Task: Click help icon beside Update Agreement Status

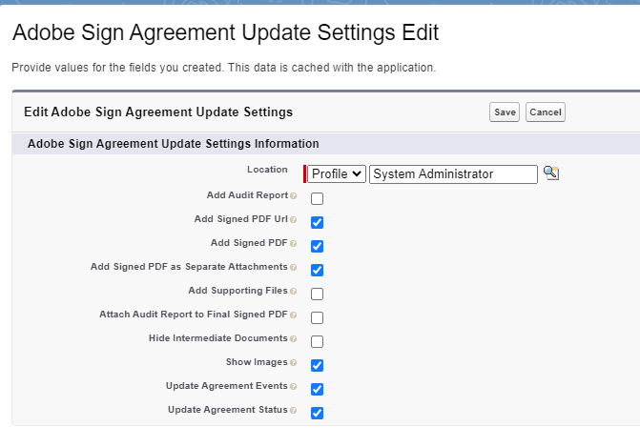Action: 294,411
